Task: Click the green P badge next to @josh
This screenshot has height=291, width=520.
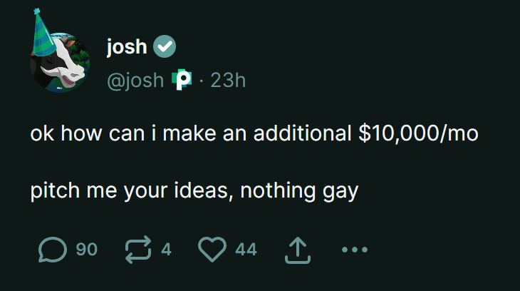Action: click(x=183, y=80)
